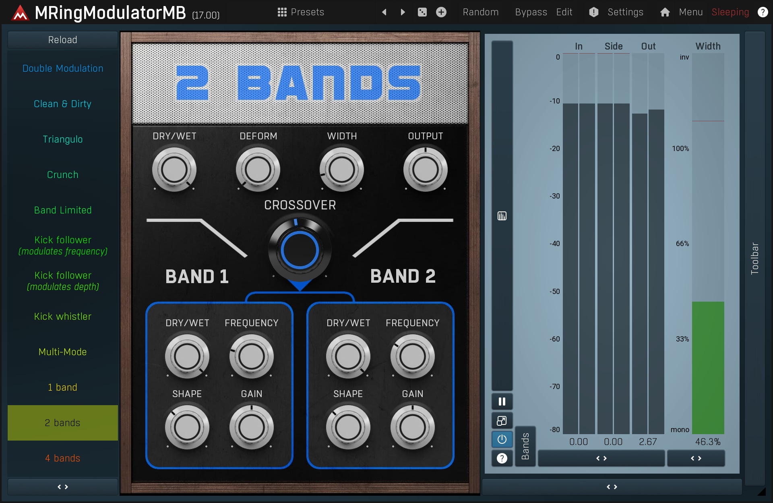The width and height of the screenshot is (773, 503).
Task: Open the Presets menu
Action: tap(301, 12)
